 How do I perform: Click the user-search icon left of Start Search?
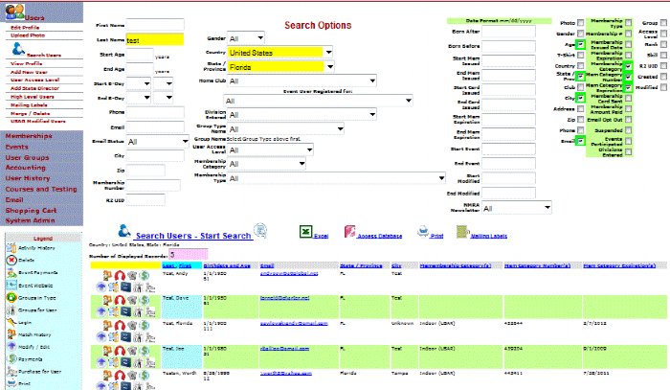coord(124,231)
